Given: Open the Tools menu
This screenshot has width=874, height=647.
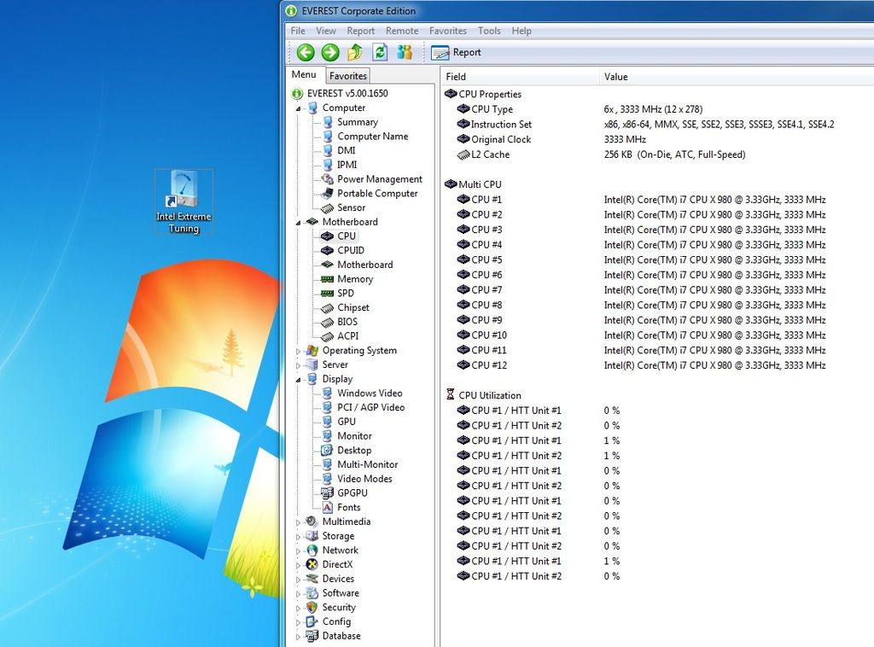Looking at the screenshot, I should click(489, 31).
